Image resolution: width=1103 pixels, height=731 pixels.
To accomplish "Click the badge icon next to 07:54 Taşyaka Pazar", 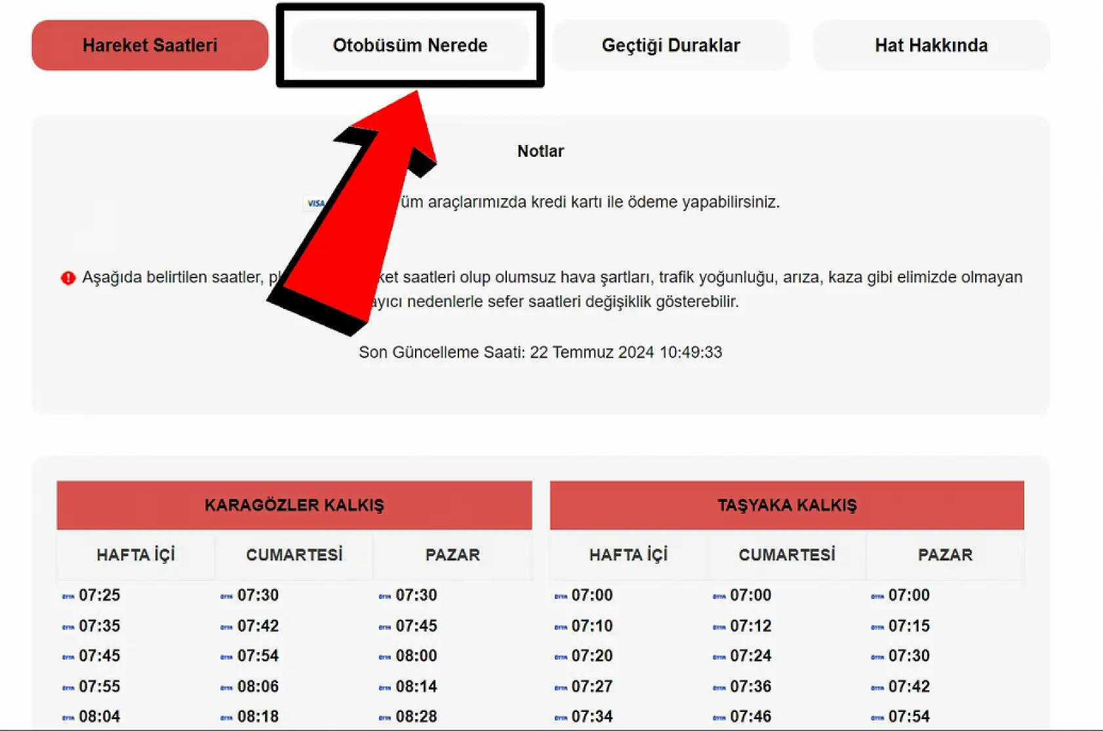I will tap(877, 716).
